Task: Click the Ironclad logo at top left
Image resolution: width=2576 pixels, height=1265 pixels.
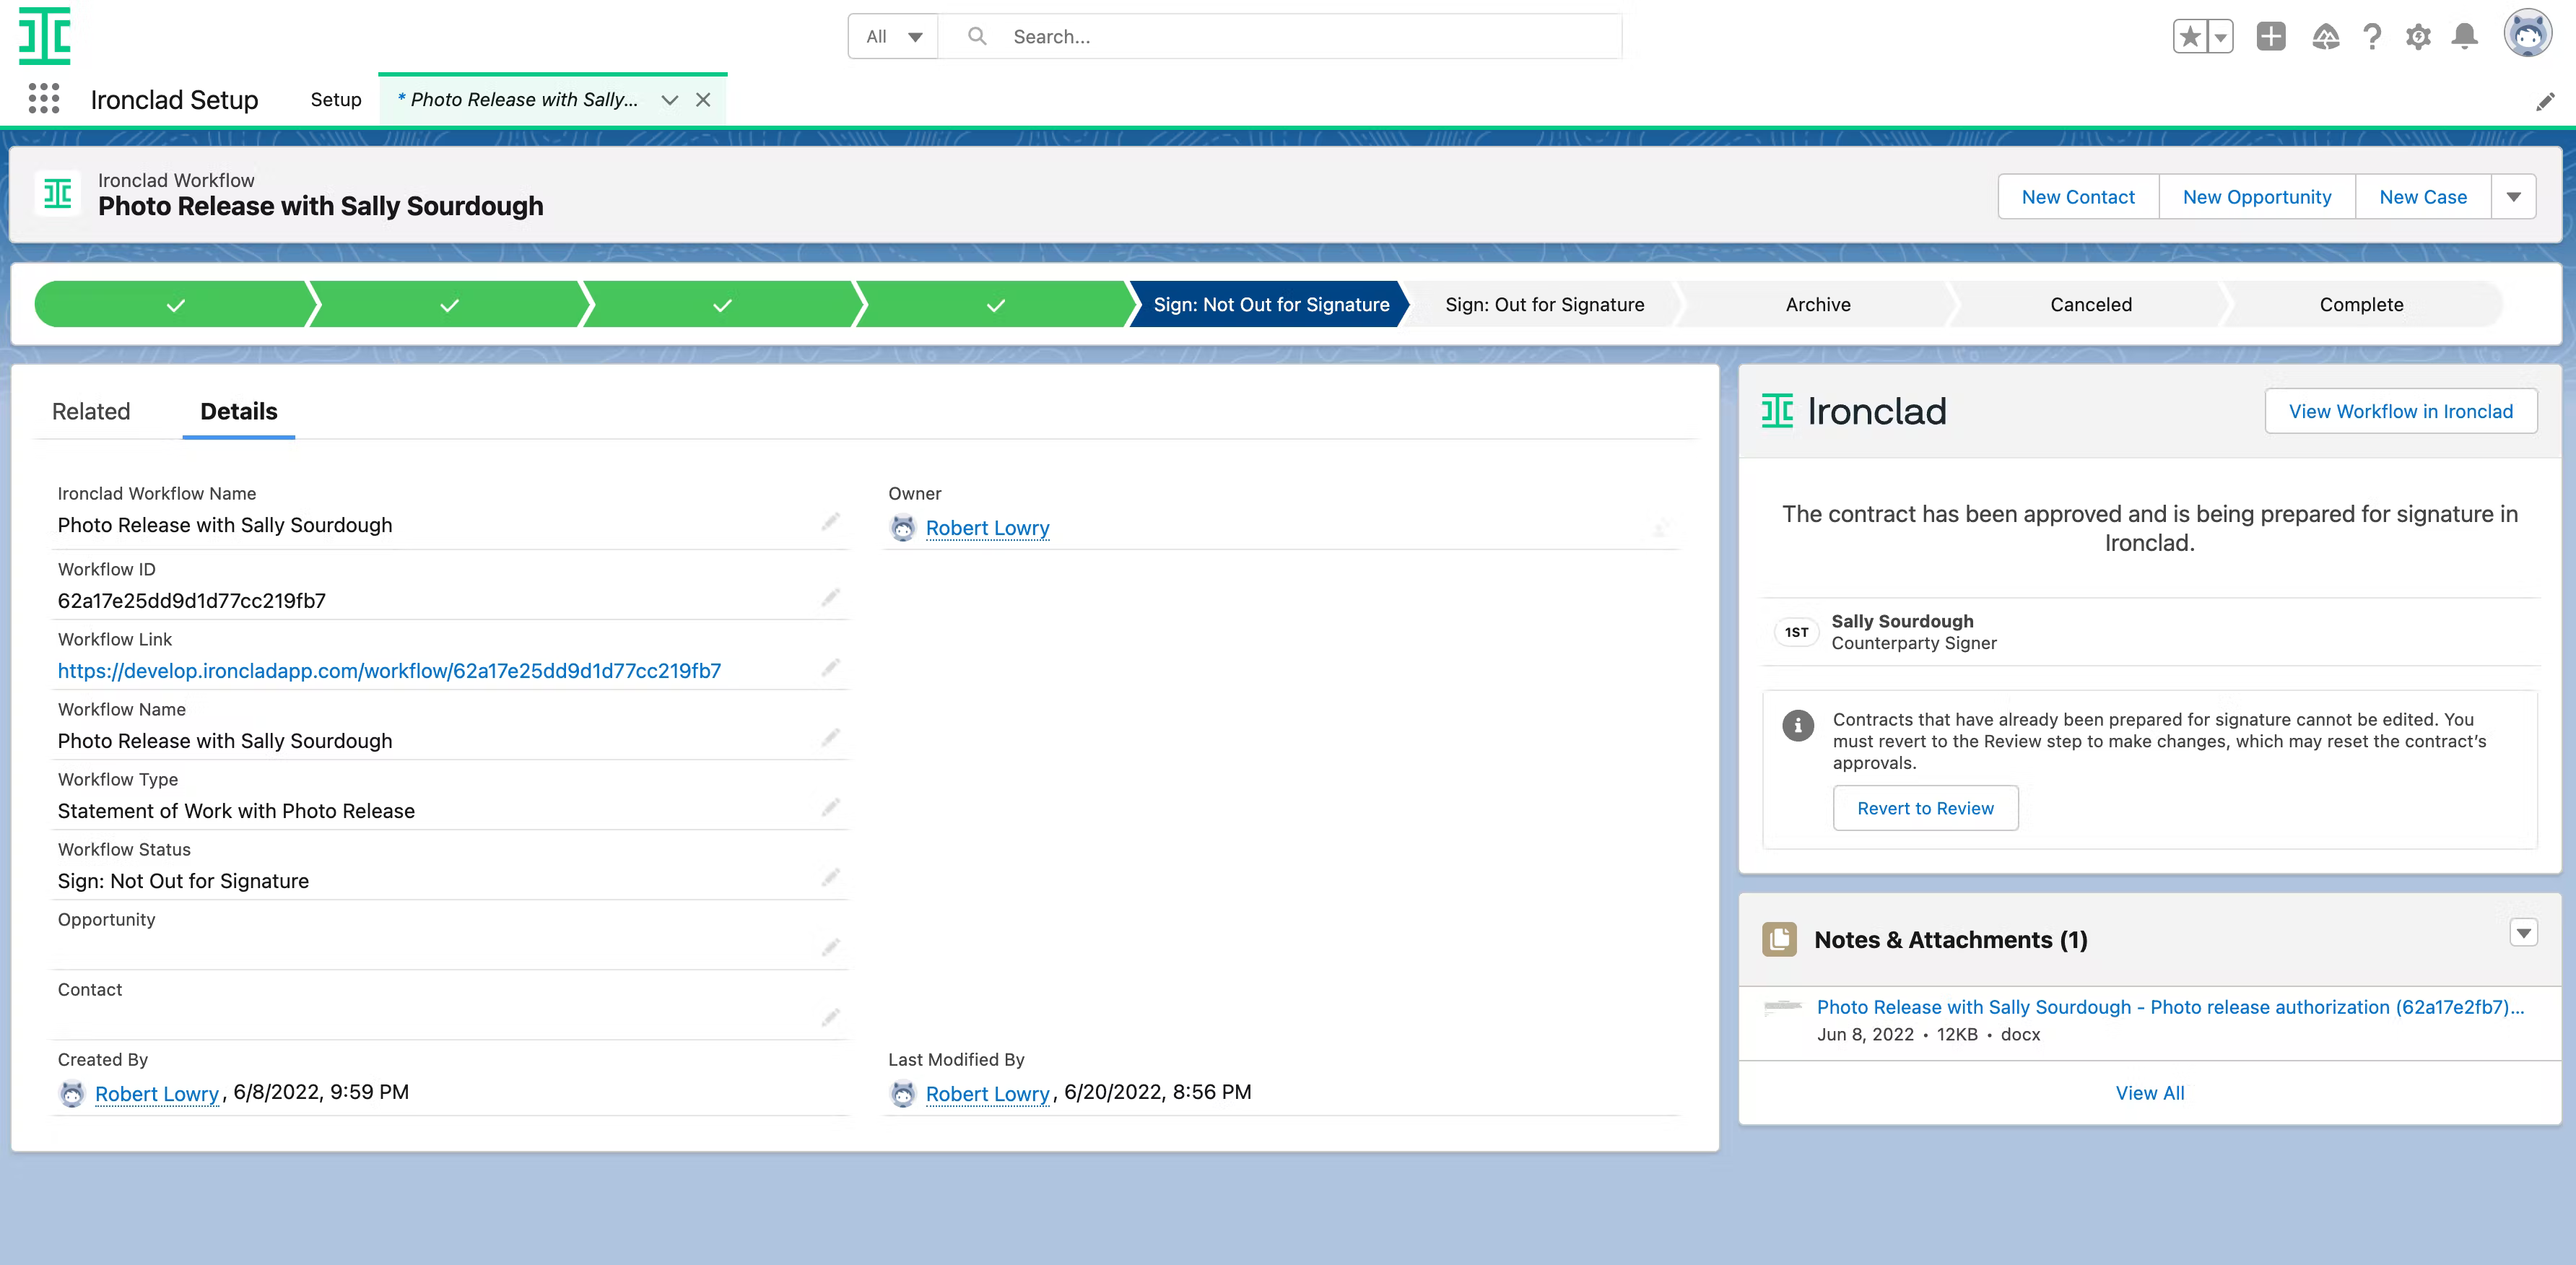Action: 45,36
